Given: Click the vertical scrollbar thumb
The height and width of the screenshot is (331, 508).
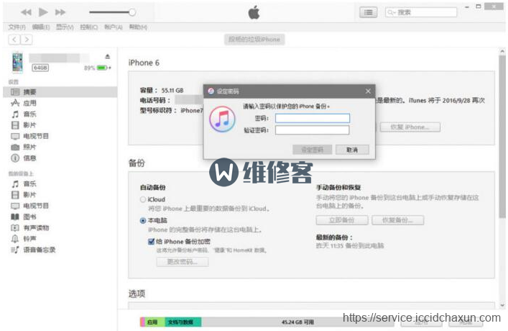Looking at the screenshot, I should pos(502,136).
